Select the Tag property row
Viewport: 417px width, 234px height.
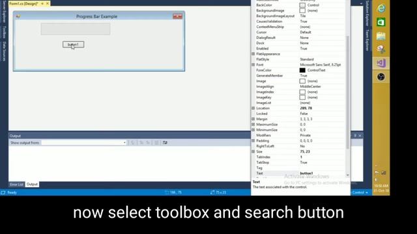298,168
